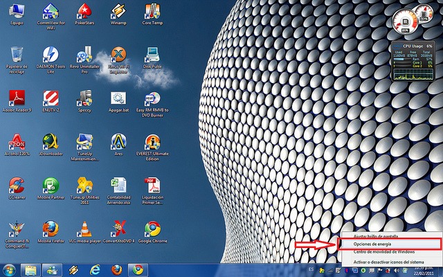This screenshot has width=443, height=277.
Task: Select the Core Temp desktop icon
Action: coord(153,12)
